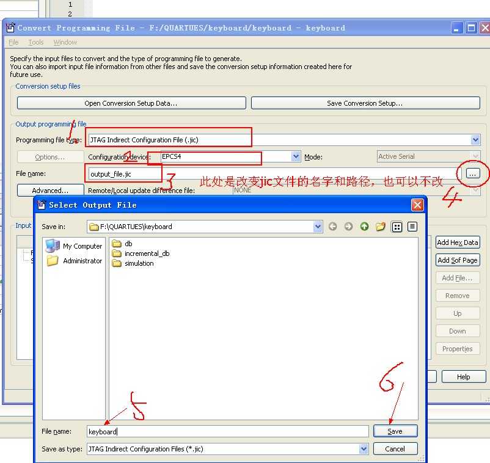Click the Help button
Screen dimensions: 490x463
[x=464, y=377]
